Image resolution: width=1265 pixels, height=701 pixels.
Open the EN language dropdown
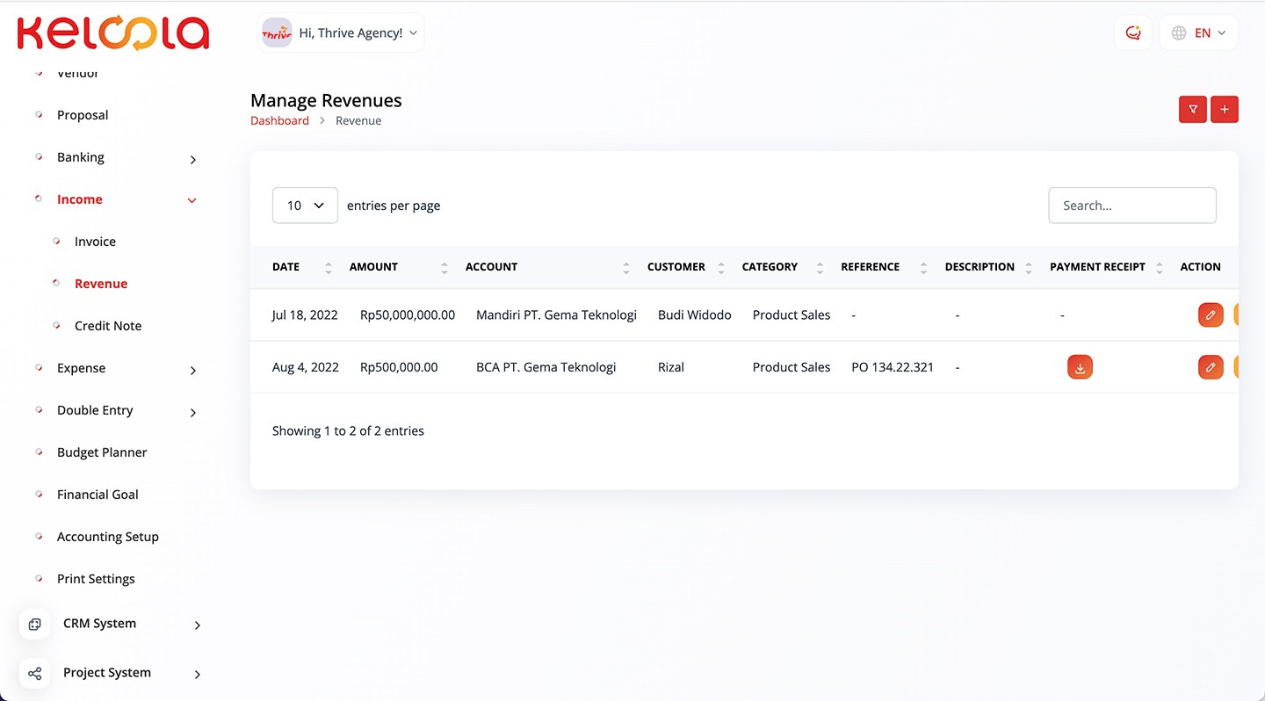(1198, 33)
